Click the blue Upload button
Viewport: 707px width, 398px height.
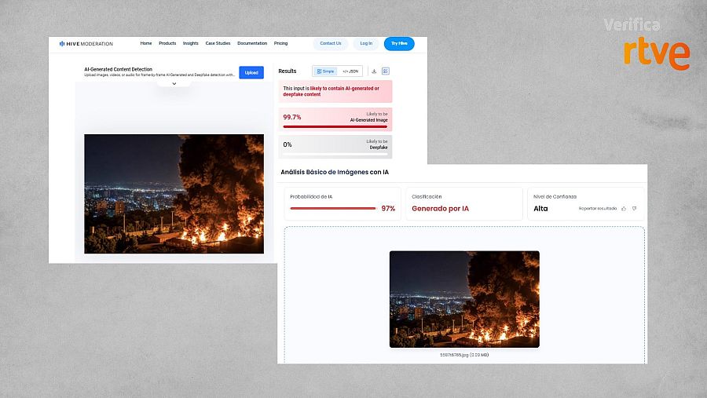(x=251, y=72)
